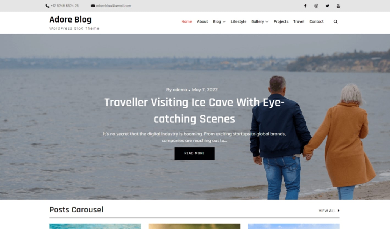The image size is (390, 229).
Task: Open the About menu item
Action: pyautogui.click(x=202, y=21)
